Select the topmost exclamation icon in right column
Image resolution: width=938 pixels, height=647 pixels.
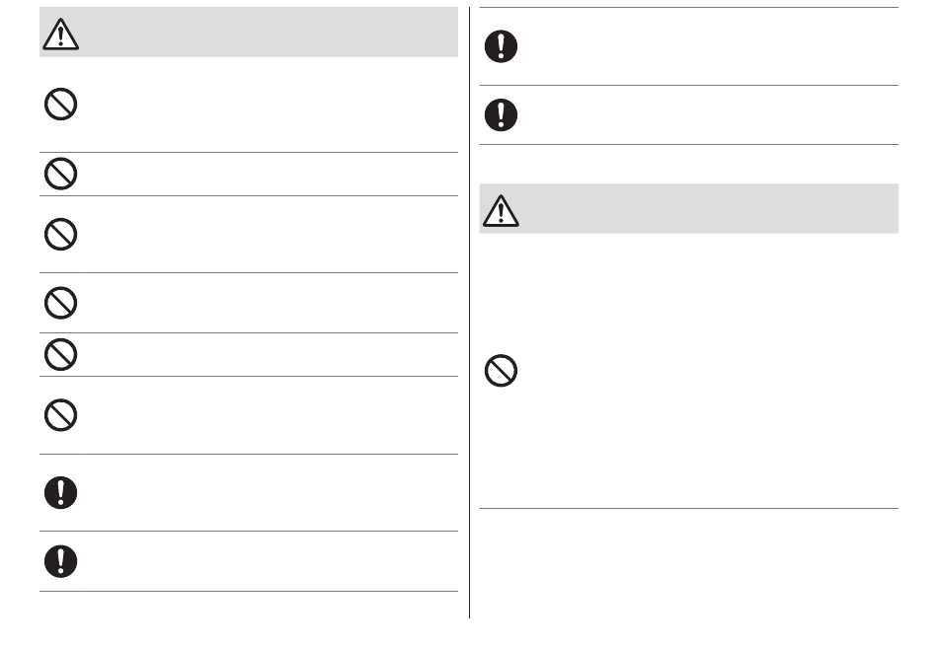tap(501, 46)
